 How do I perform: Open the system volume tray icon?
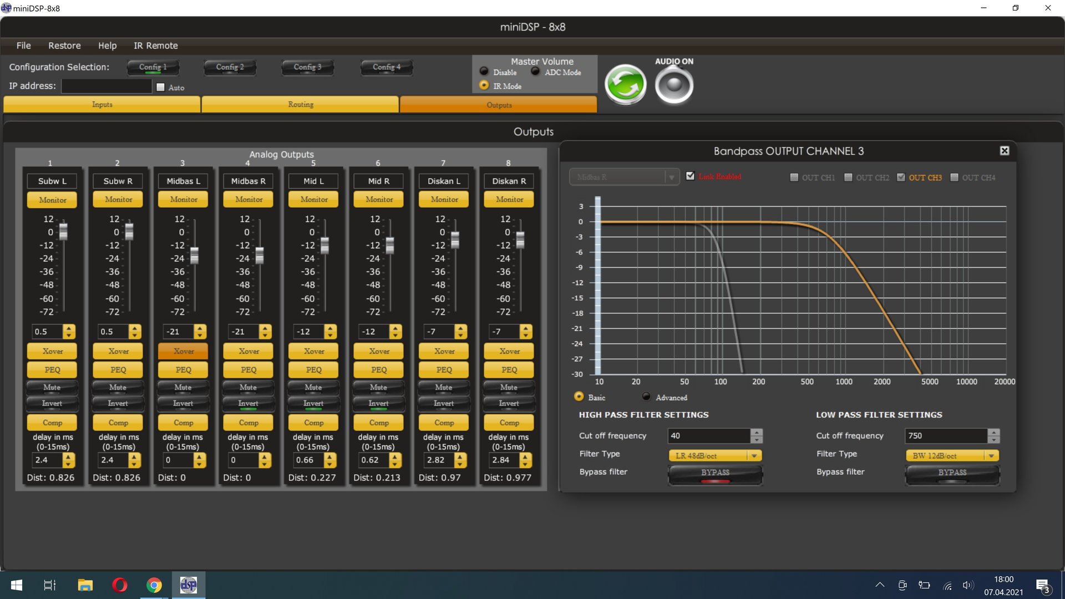(968, 585)
